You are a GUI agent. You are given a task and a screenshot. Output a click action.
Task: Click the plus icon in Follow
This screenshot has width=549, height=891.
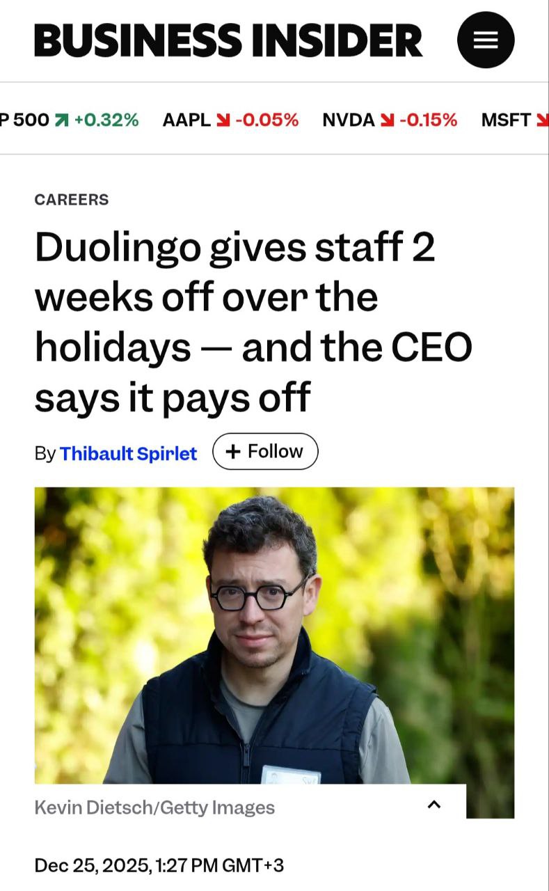coord(234,452)
